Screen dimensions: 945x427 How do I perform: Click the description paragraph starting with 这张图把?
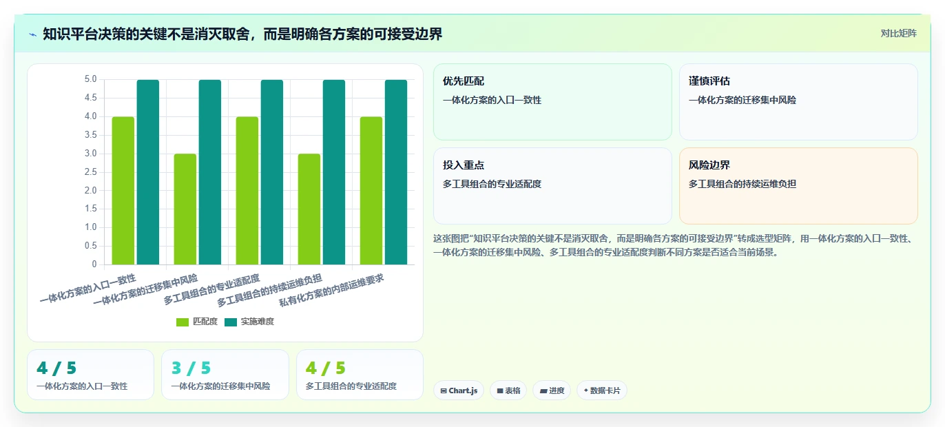(x=675, y=245)
